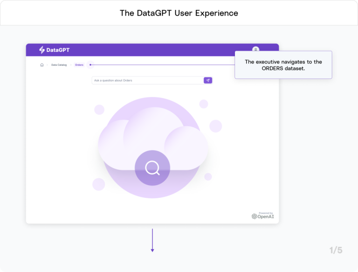Screen dimensions: 358x272
Task: Click the 1/5 slide counter
Action: tap(336, 250)
